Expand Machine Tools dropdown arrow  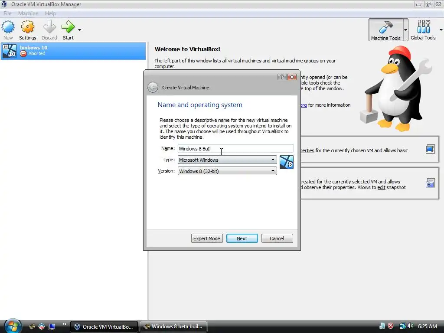[x=405, y=30]
